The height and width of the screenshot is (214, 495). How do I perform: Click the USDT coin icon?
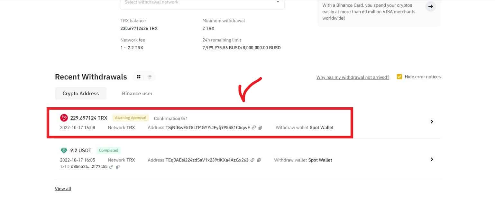(x=64, y=150)
